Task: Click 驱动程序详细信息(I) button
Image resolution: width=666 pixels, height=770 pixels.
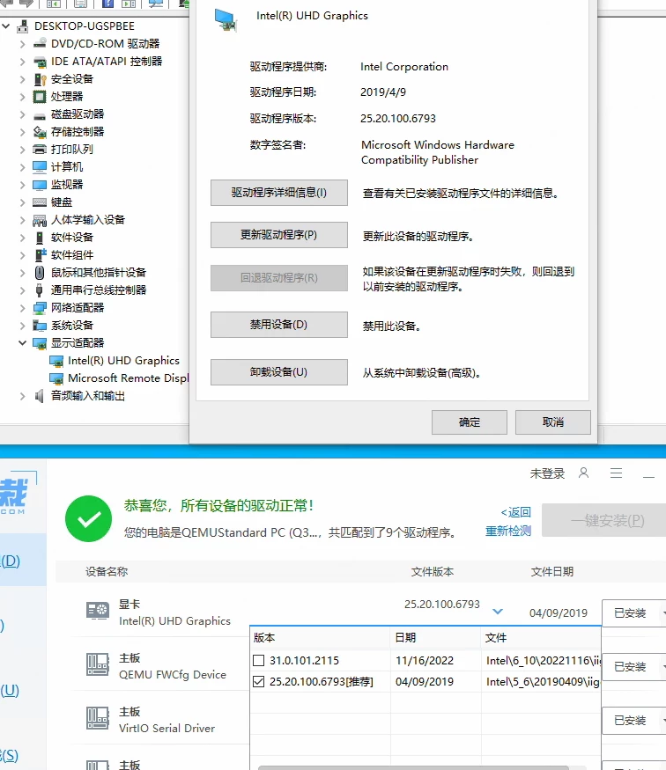Action: (x=278, y=193)
